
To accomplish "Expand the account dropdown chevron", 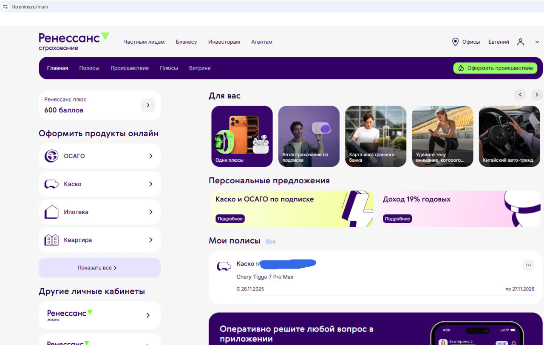I will tap(537, 42).
